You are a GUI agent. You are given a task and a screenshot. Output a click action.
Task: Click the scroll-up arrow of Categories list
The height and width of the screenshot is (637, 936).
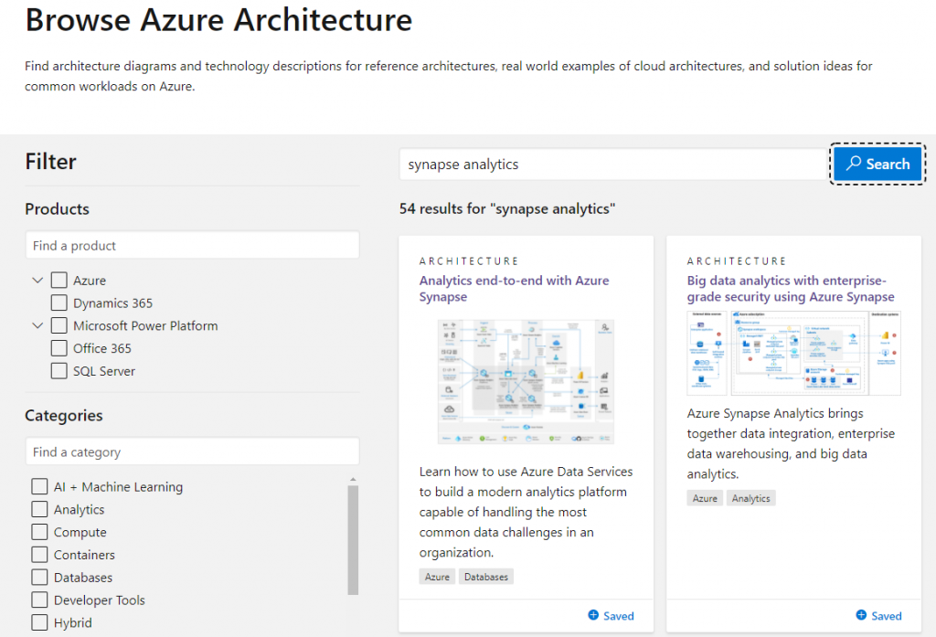point(353,480)
